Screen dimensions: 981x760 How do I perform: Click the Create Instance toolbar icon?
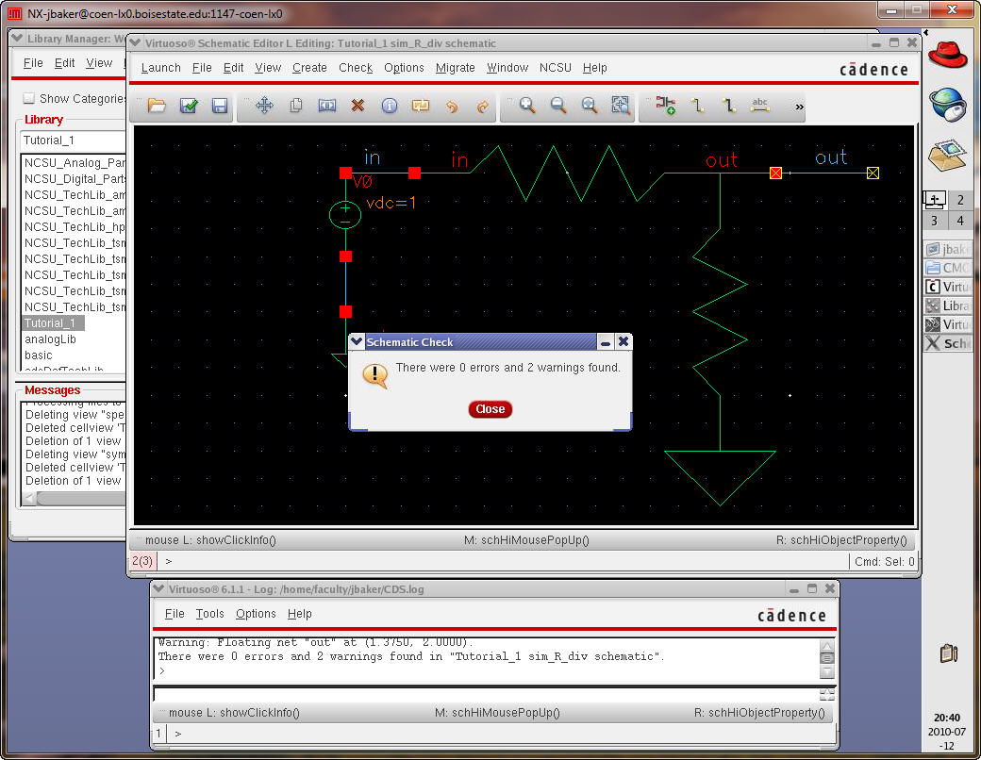tap(666, 107)
